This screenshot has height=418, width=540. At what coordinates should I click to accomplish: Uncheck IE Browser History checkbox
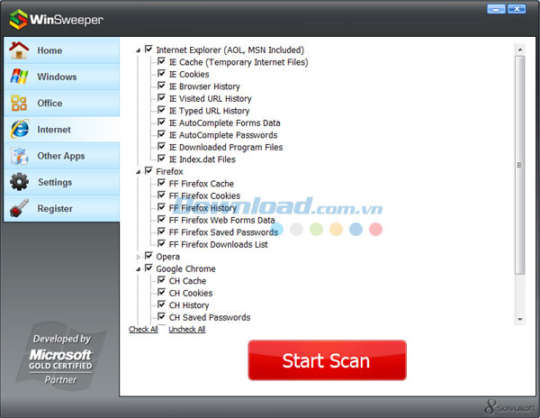coord(161,86)
